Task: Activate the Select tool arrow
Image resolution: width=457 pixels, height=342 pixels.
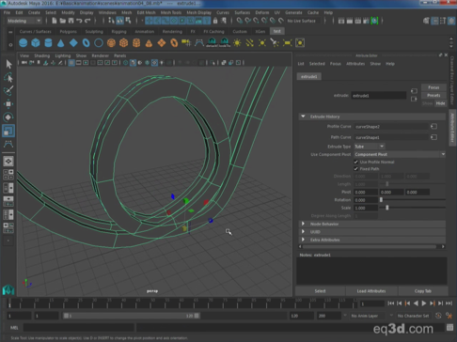Action: pos(8,64)
